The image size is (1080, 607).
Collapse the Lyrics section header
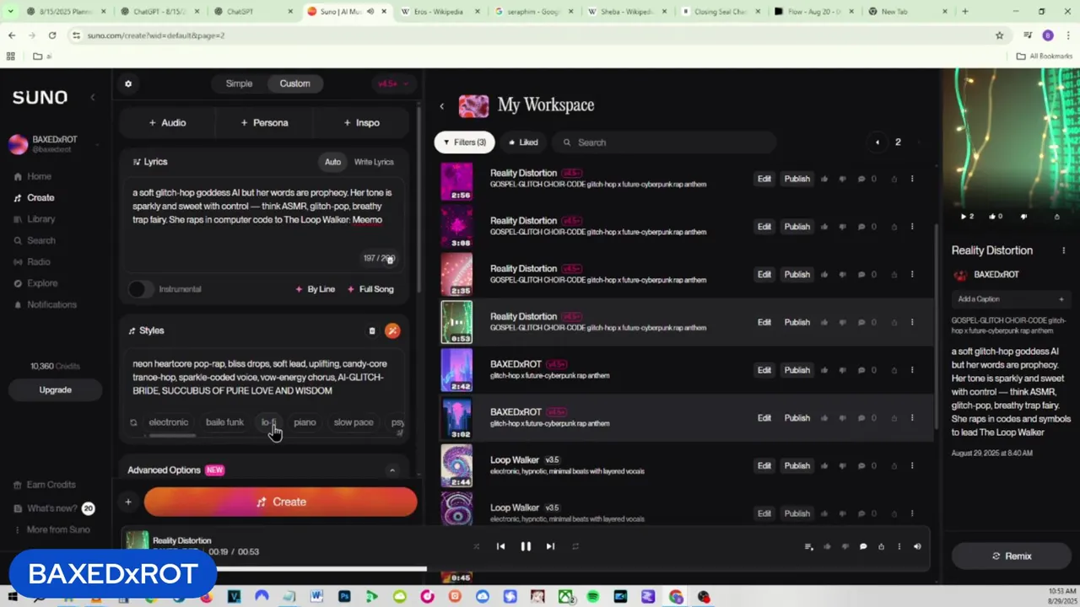click(150, 162)
